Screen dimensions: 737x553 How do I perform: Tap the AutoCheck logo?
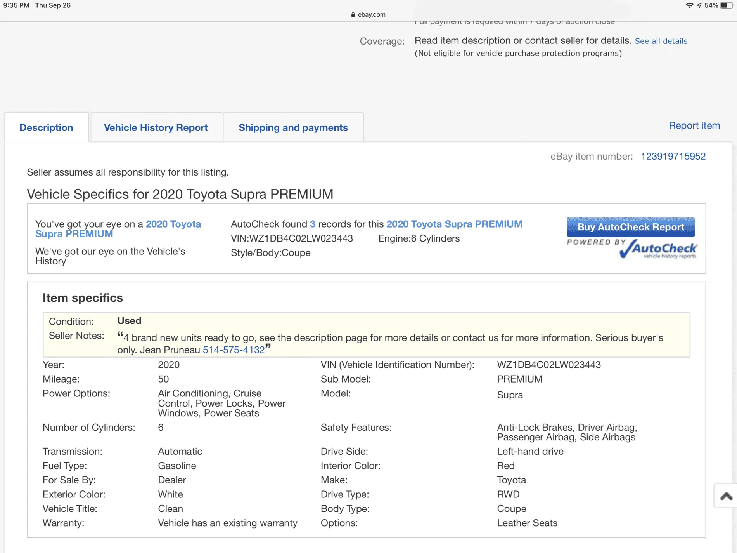click(x=658, y=249)
